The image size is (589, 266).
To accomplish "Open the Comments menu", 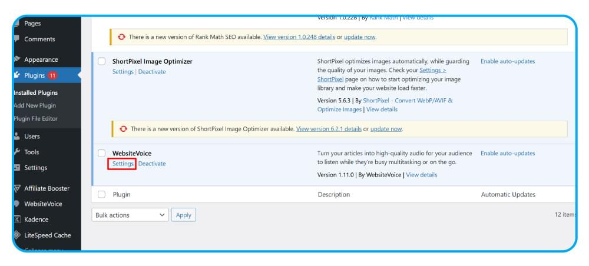I will [x=39, y=39].
